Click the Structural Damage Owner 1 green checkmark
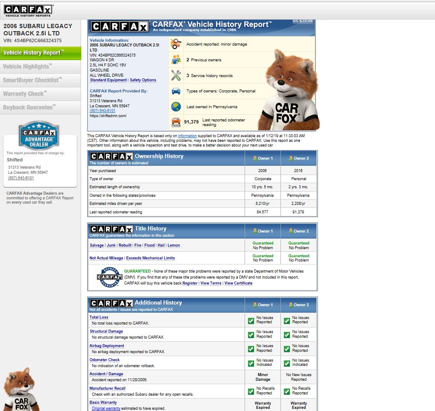The width and height of the screenshot is (435, 411). point(251,335)
